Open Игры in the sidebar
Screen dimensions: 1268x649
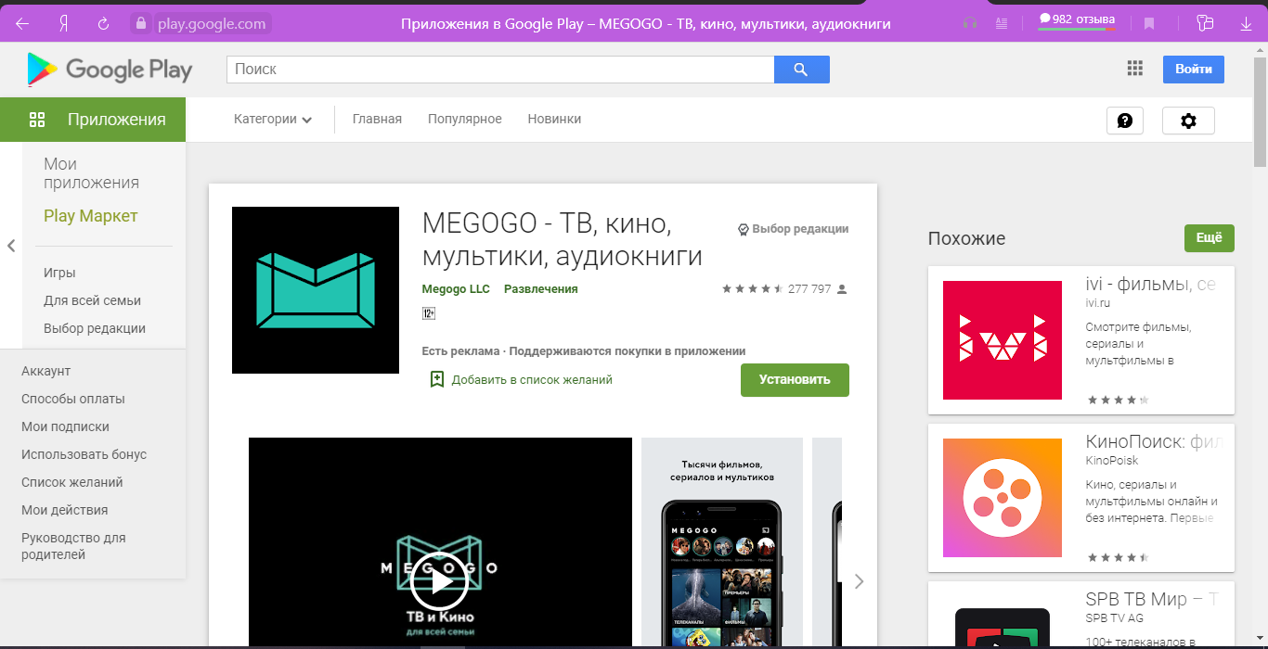click(x=59, y=273)
